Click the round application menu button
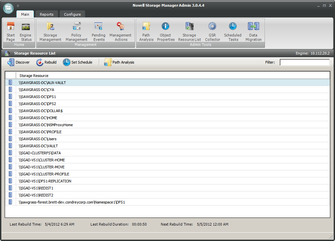 (x=8, y=8)
